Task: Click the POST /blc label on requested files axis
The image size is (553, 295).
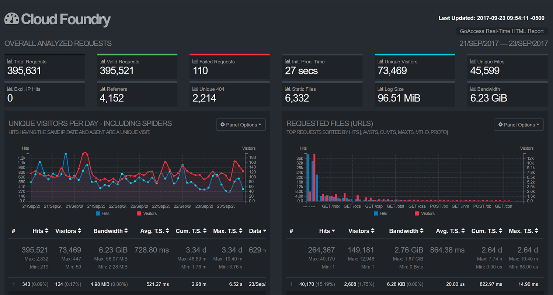Action: coord(439,206)
